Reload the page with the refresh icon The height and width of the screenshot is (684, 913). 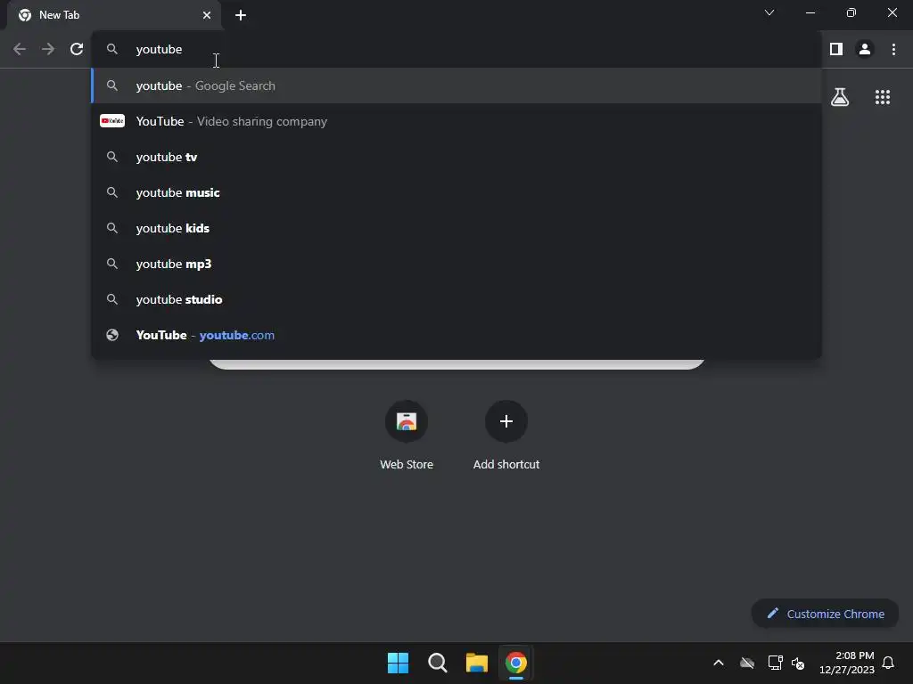click(77, 50)
